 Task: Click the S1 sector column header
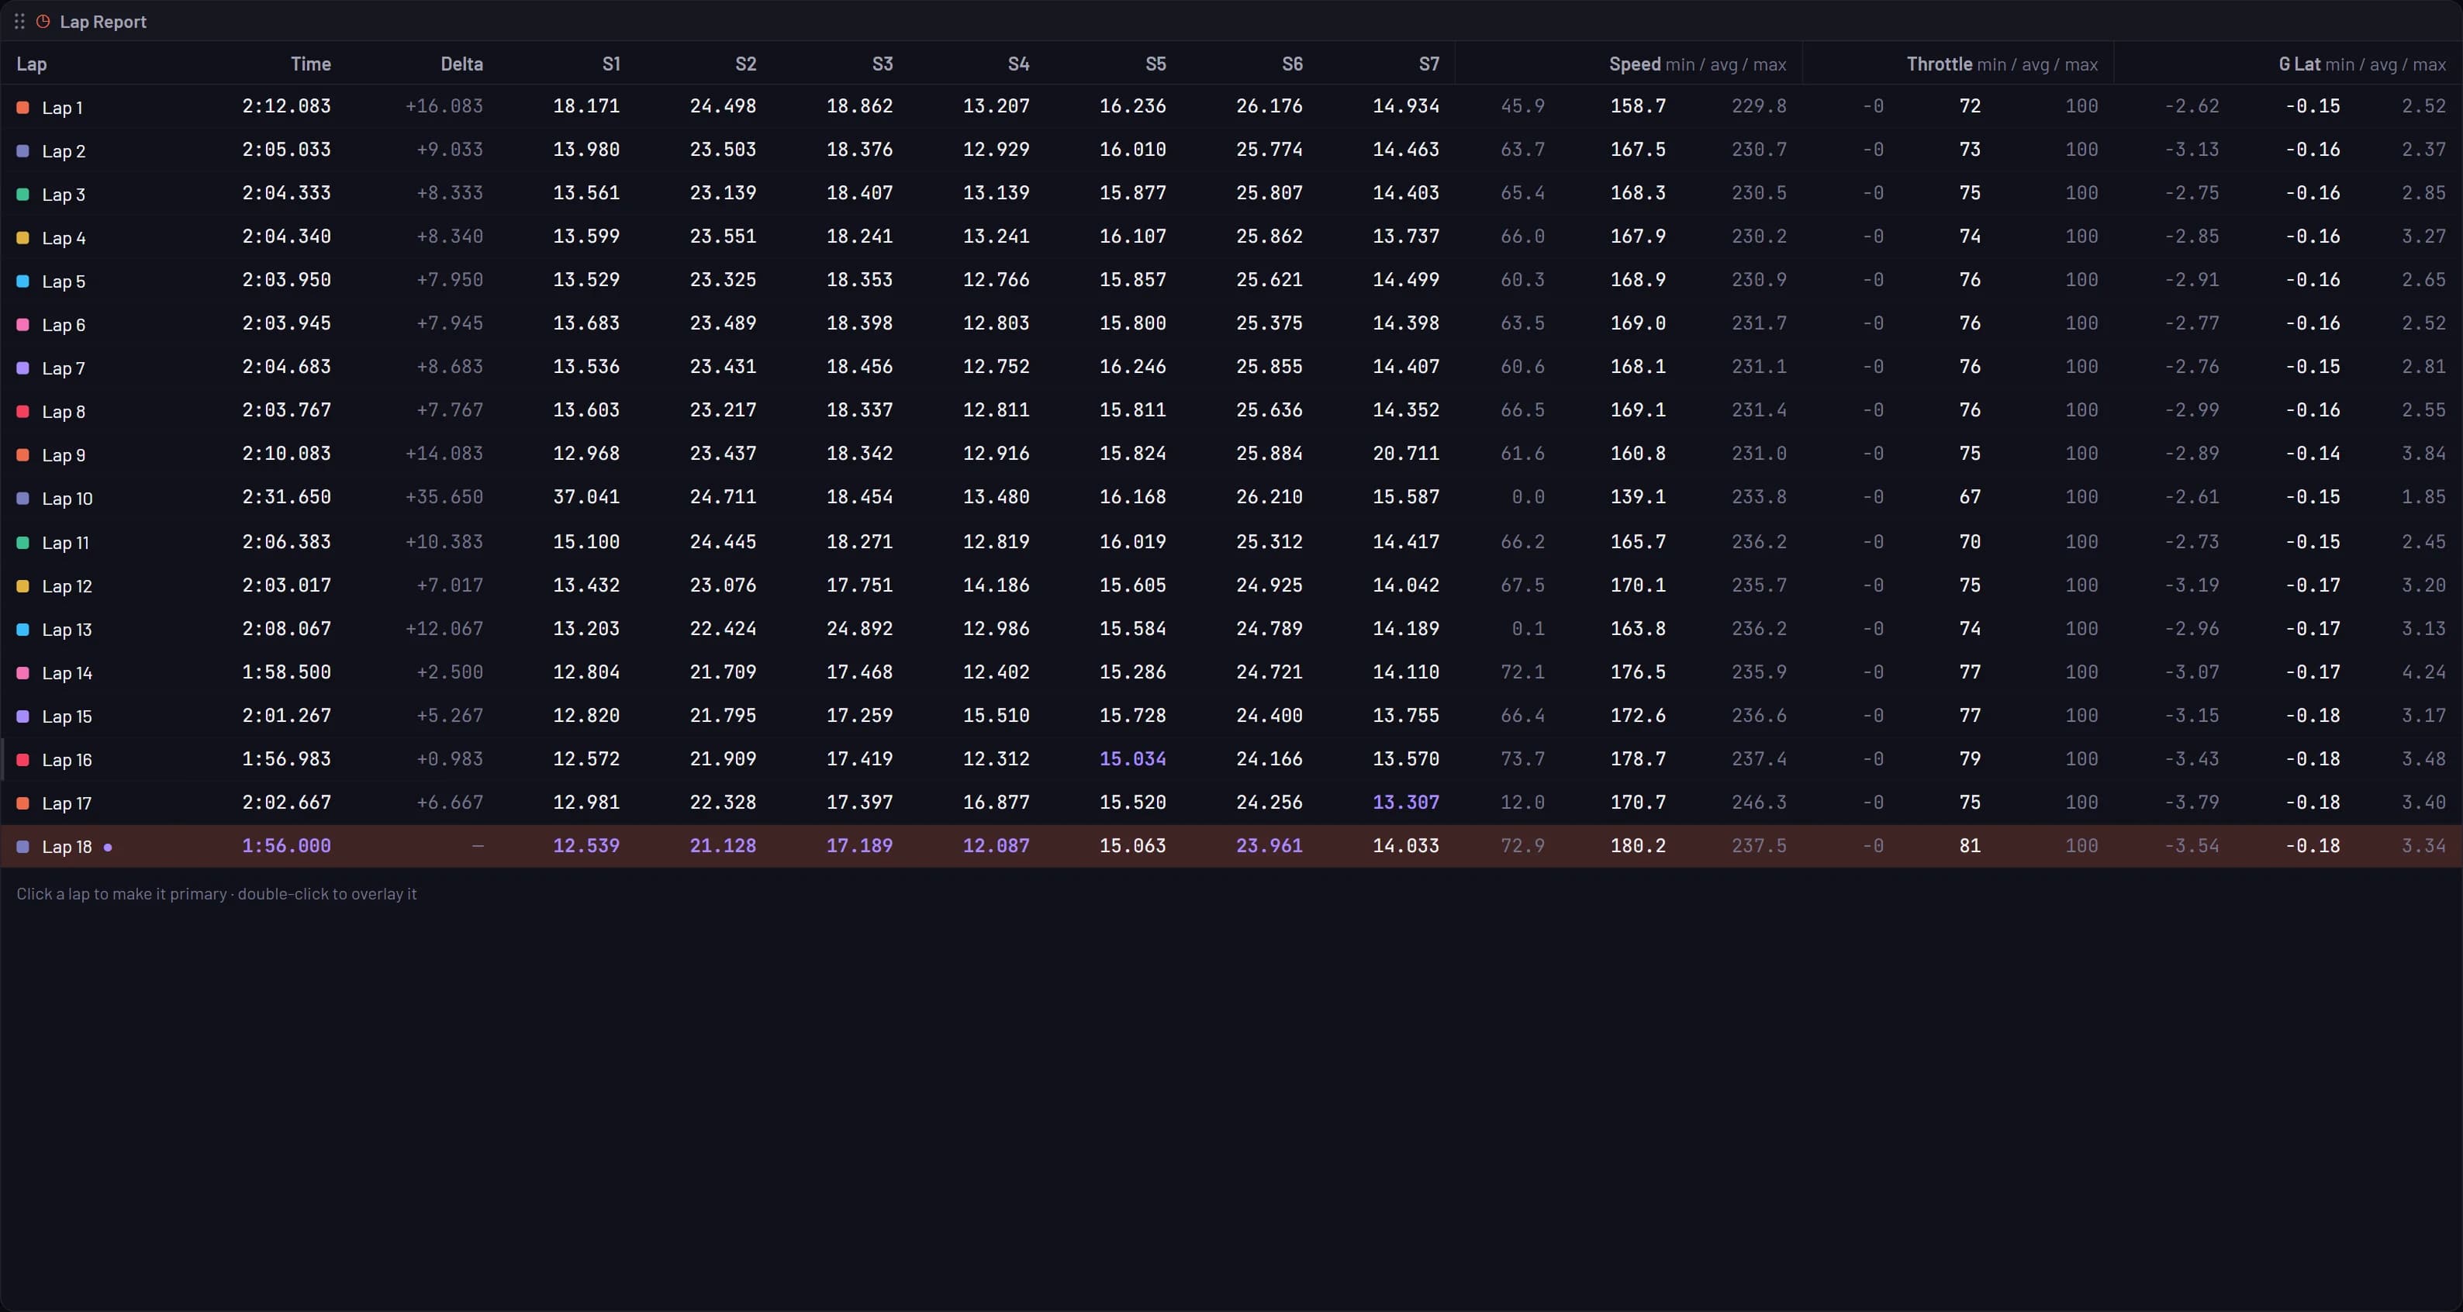point(611,64)
